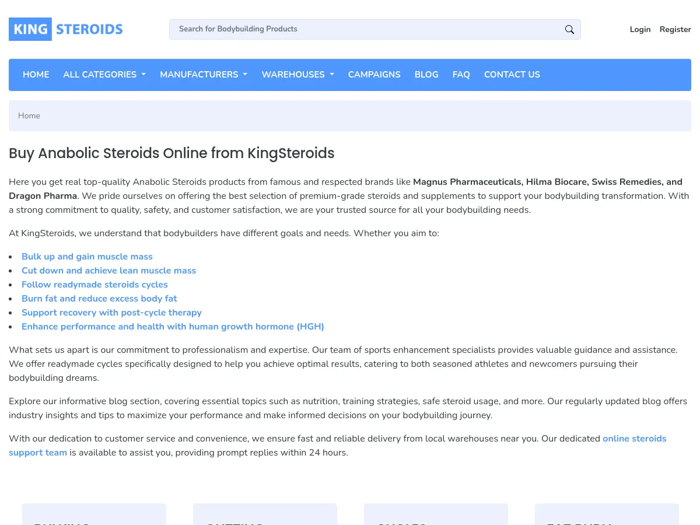This screenshot has width=700, height=525.
Task: Click the readymade cycles link
Action: point(94,285)
